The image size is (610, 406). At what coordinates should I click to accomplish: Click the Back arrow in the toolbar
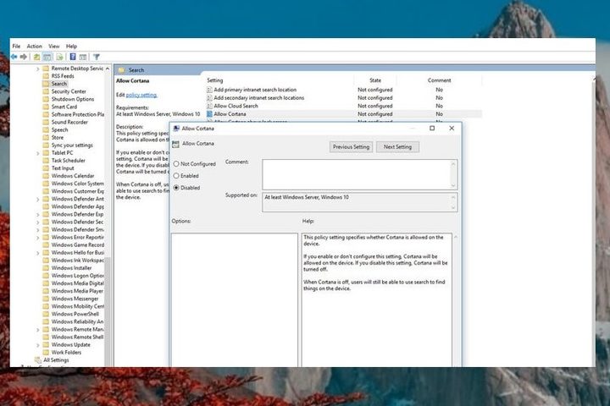14,58
